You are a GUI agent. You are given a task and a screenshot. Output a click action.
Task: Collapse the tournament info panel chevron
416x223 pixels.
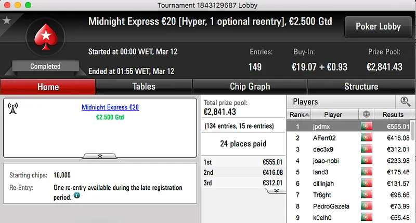click(x=100, y=155)
